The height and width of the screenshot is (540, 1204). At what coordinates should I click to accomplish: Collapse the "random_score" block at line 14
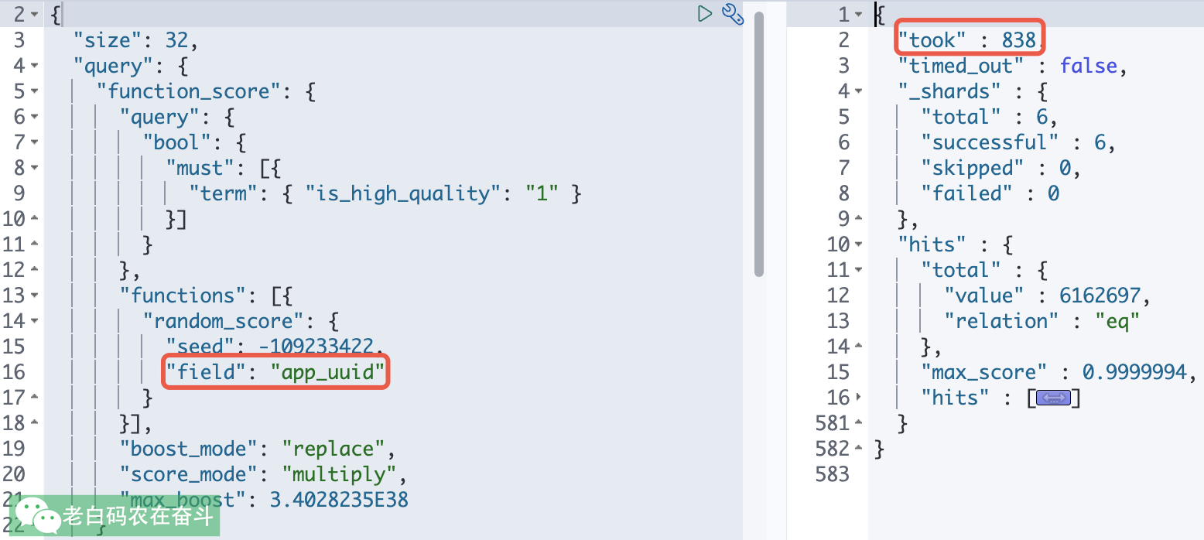point(34,322)
